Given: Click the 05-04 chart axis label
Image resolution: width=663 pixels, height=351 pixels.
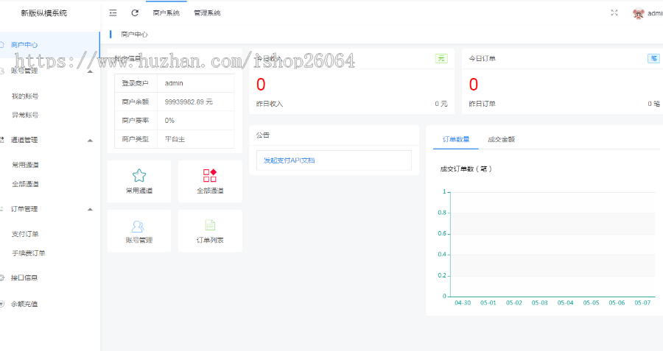Looking at the screenshot, I should coord(565,302).
